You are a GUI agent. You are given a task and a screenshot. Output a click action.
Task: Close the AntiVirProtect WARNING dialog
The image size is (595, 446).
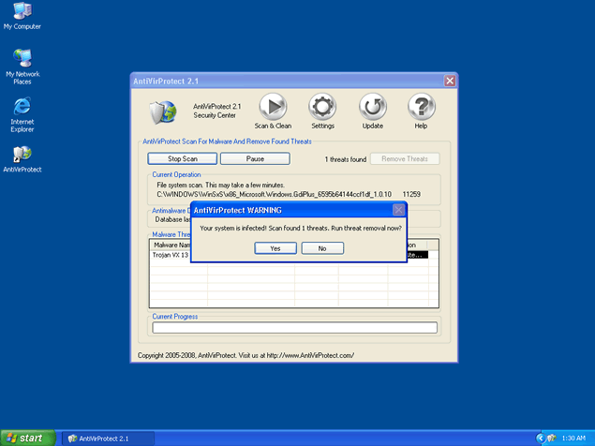(x=398, y=210)
